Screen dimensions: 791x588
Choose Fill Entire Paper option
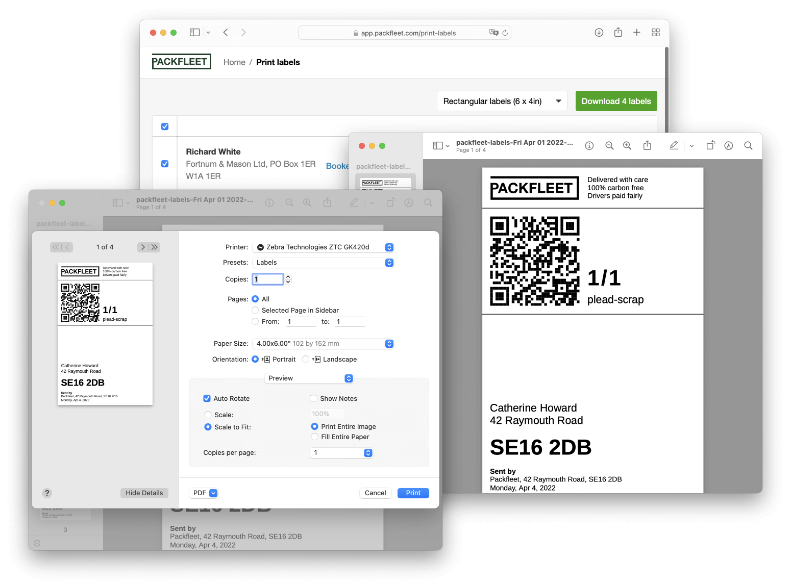point(314,437)
